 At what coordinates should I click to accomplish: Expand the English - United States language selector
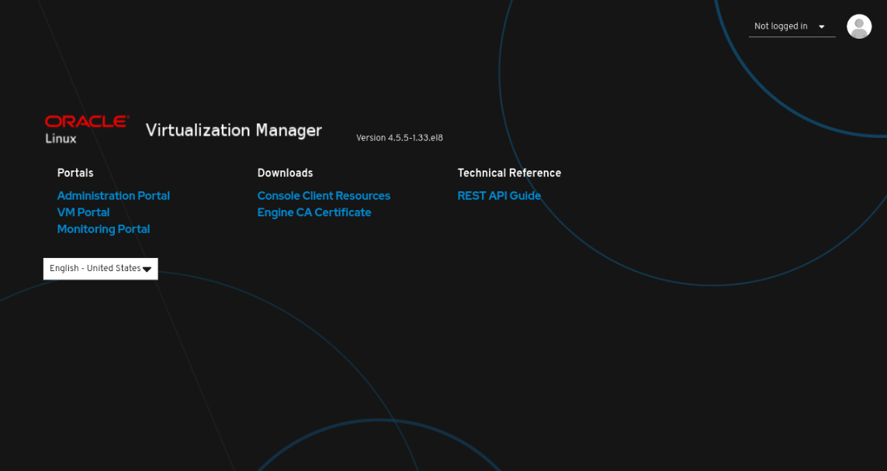click(x=101, y=269)
